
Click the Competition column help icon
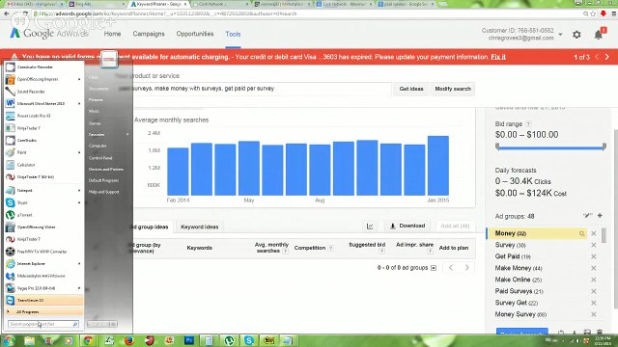click(x=330, y=248)
